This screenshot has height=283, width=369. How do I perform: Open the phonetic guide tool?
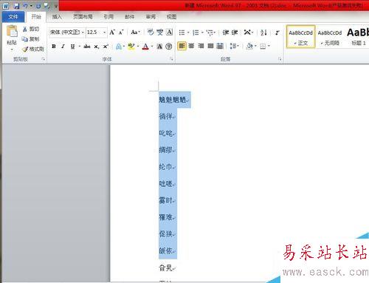point(160,33)
